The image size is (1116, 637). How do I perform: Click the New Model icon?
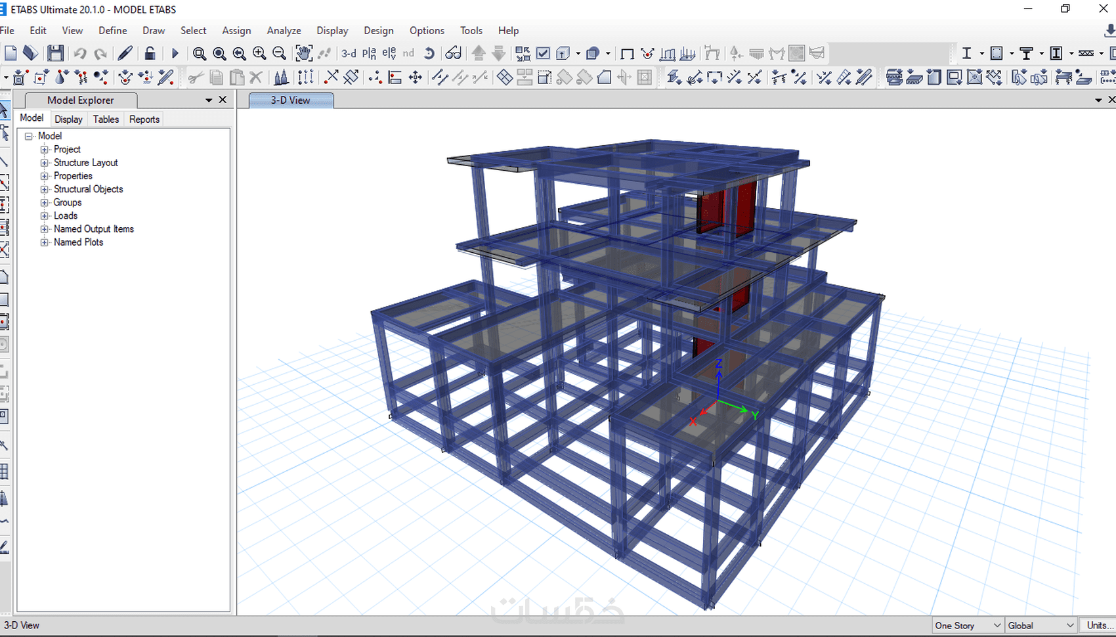click(11, 53)
